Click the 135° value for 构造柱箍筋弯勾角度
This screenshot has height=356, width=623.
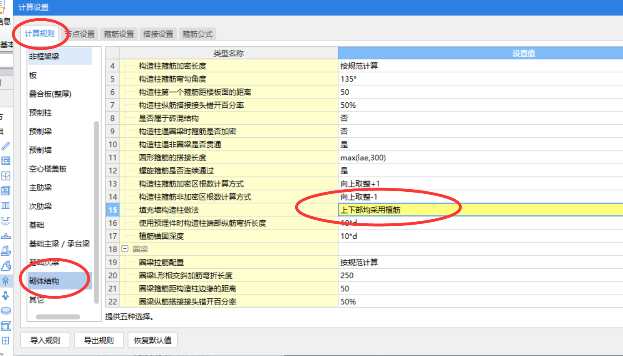click(481, 79)
